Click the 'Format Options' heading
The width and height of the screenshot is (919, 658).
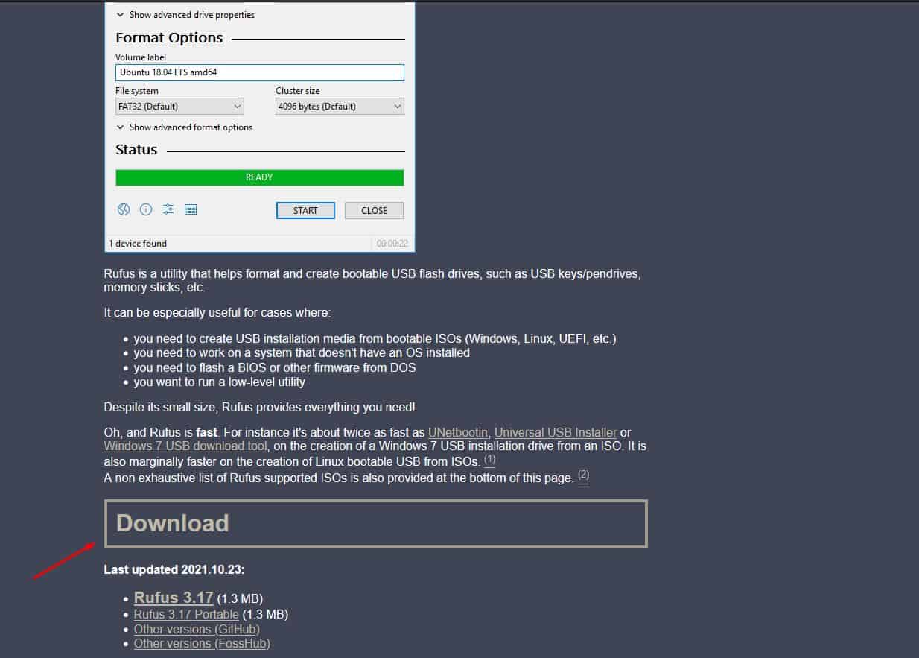point(169,38)
